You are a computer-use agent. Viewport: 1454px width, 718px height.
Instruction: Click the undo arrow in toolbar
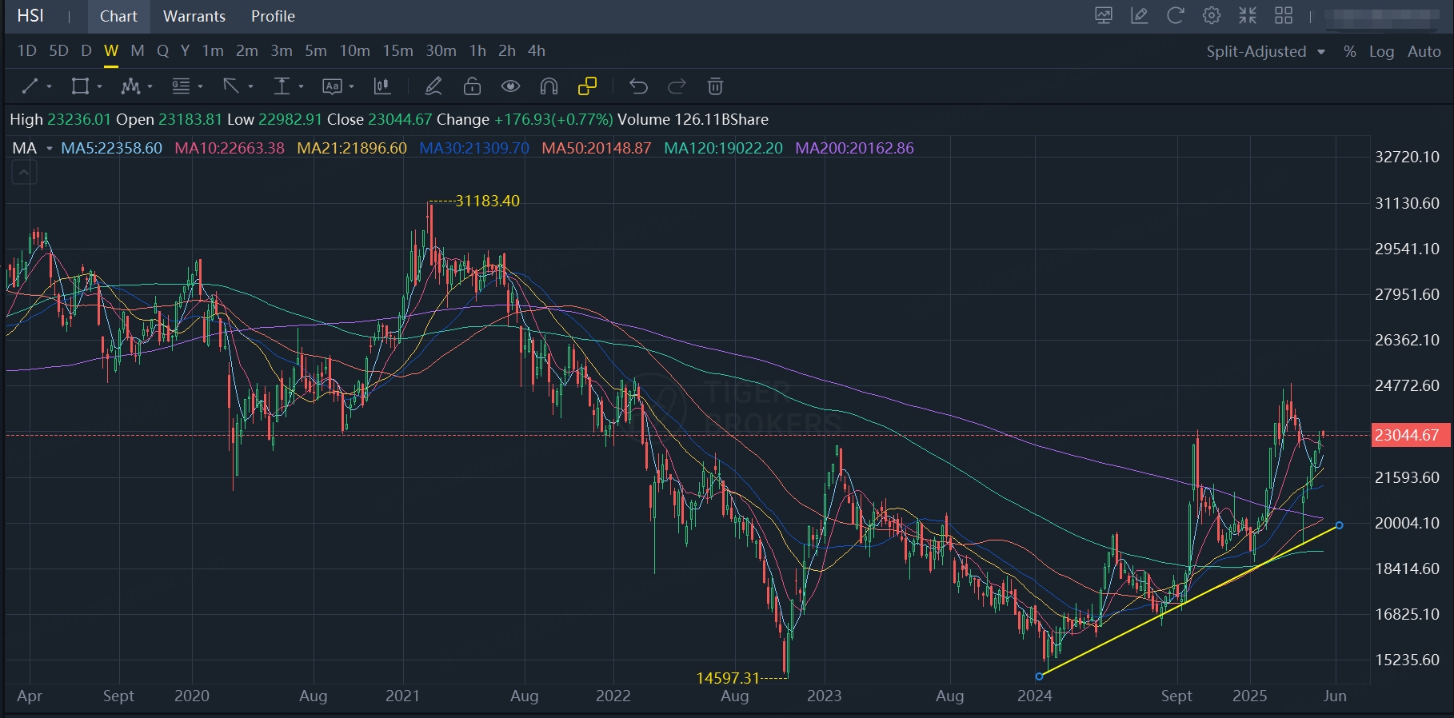(637, 86)
